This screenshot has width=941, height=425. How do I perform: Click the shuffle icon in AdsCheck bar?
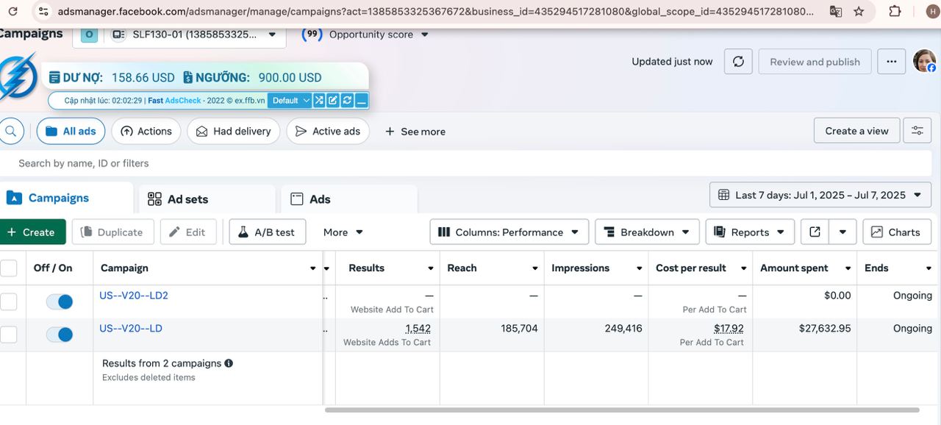pyautogui.click(x=319, y=101)
